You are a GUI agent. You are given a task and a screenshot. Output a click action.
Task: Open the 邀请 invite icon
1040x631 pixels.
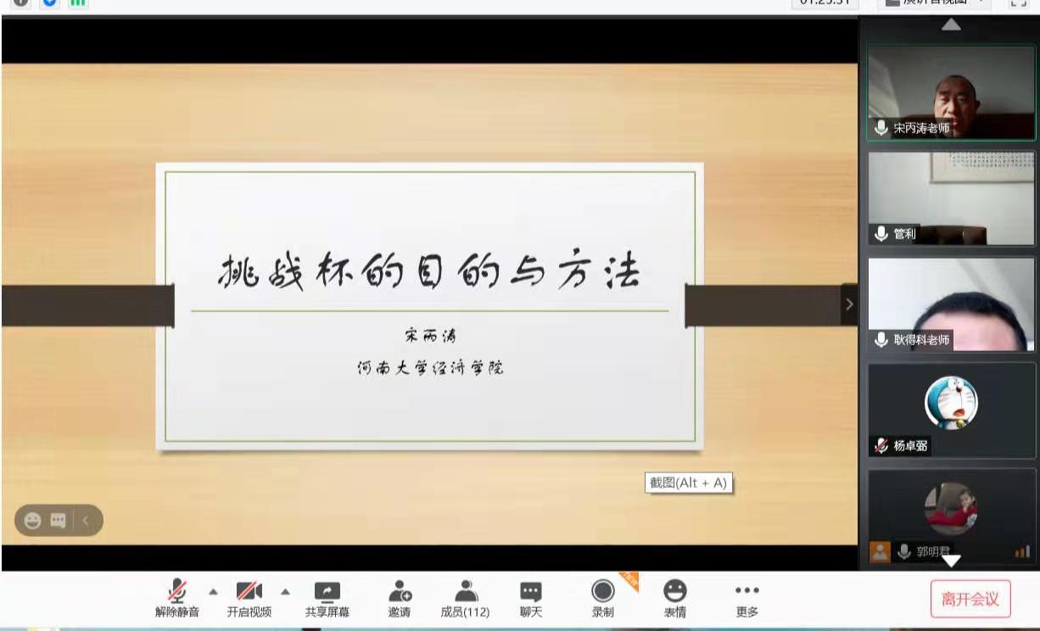(400, 598)
